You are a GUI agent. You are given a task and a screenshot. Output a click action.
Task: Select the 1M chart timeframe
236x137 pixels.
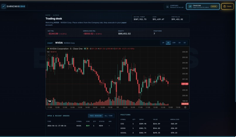coord(163,43)
